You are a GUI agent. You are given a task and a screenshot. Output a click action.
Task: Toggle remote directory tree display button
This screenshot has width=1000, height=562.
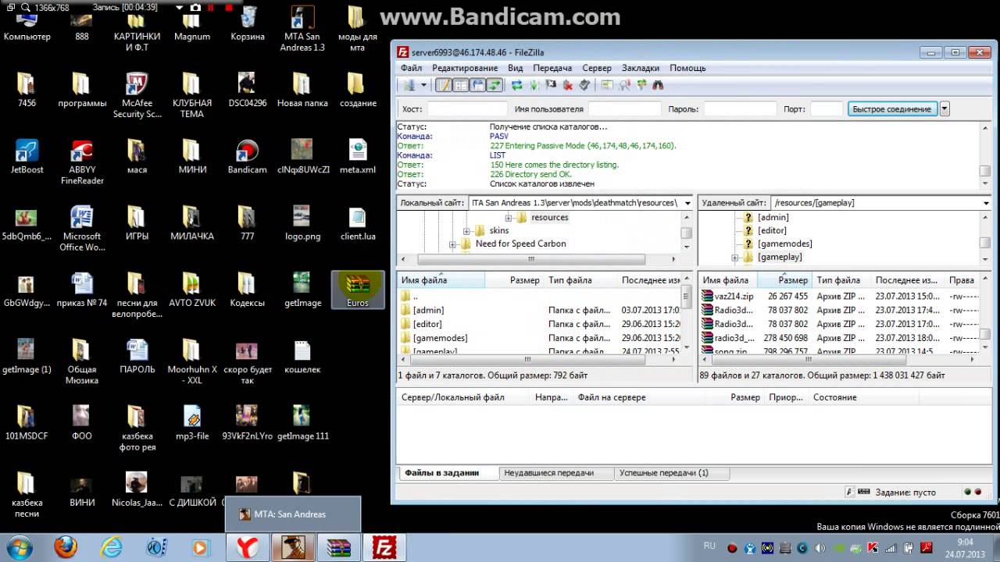point(478,85)
